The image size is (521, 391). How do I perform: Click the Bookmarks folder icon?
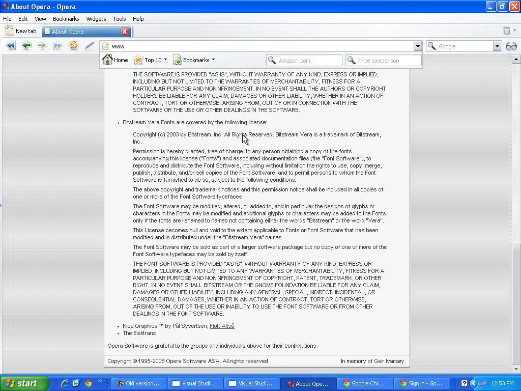point(177,60)
